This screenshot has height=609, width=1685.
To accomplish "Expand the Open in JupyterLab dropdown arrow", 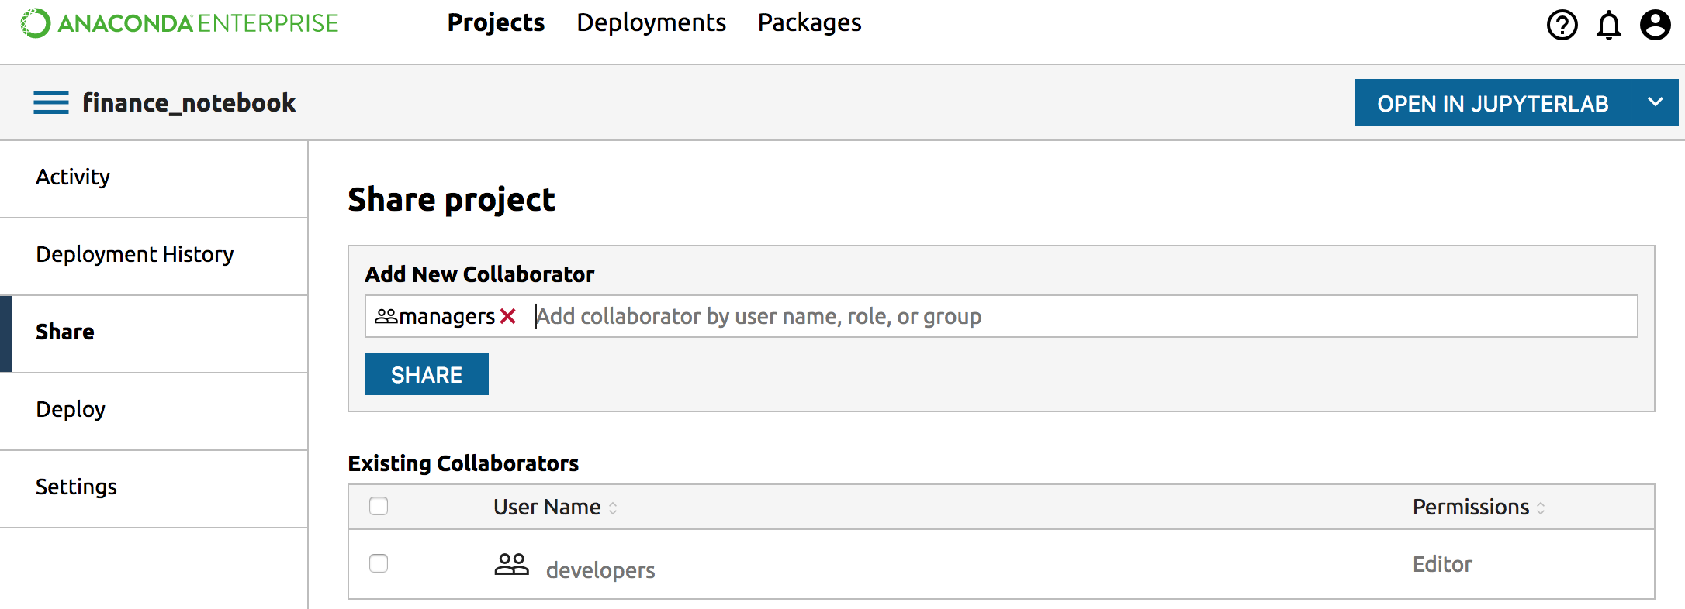I will (x=1655, y=102).
